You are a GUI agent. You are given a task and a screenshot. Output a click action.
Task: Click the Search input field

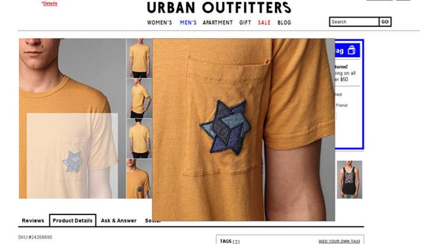(354, 22)
